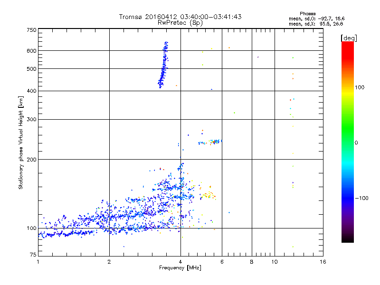Click the x-axis tick label "1"
This screenshot has height=285, width=380.
coord(38,262)
